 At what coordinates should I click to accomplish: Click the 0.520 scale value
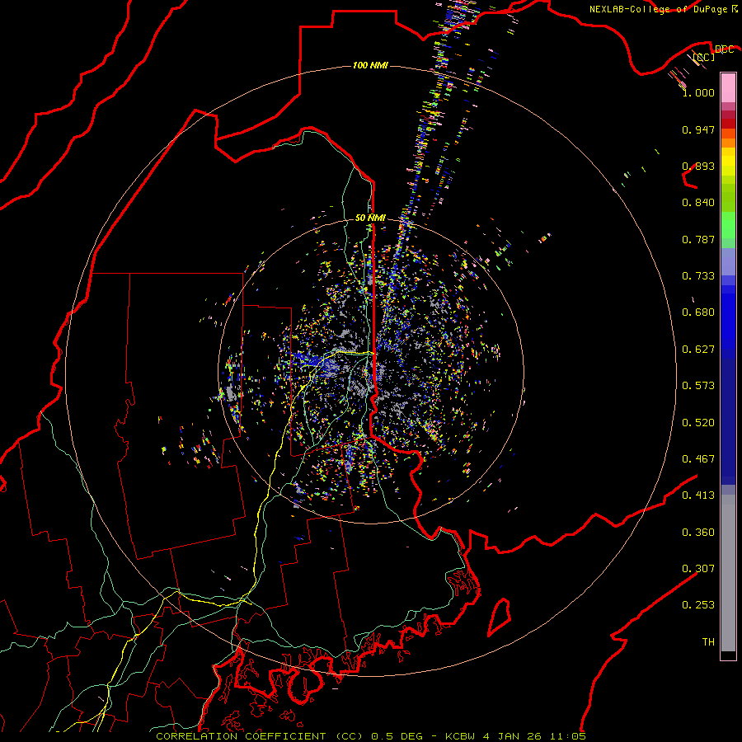[698, 423]
